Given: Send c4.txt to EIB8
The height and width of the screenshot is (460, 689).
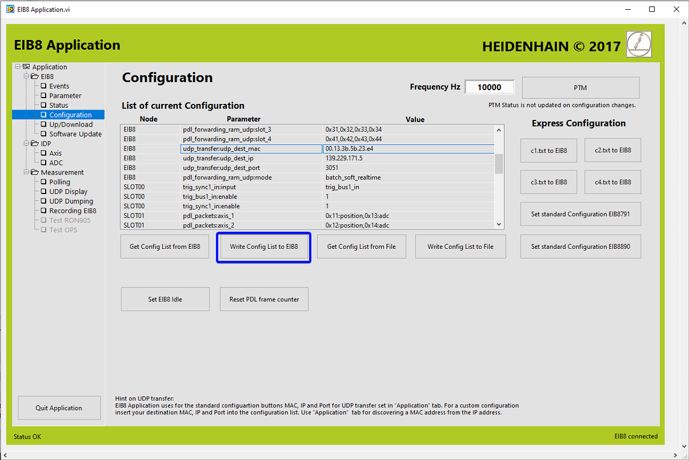Looking at the screenshot, I should click(x=613, y=182).
